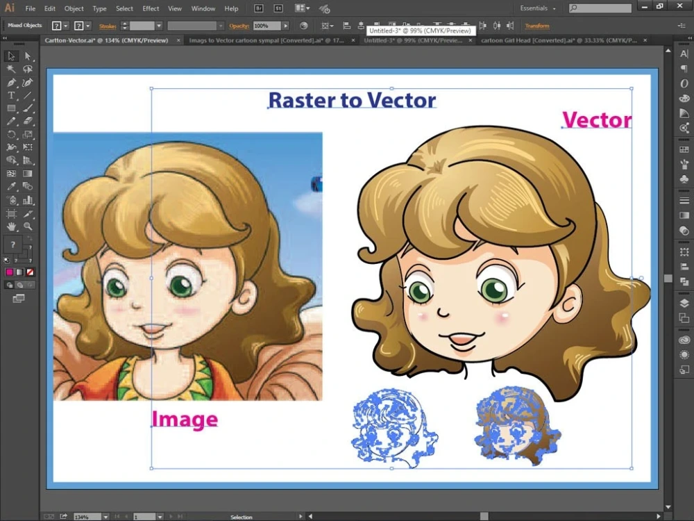
Task: Choose the Perspective Grid tool
Action: pyautogui.click(x=28, y=160)
